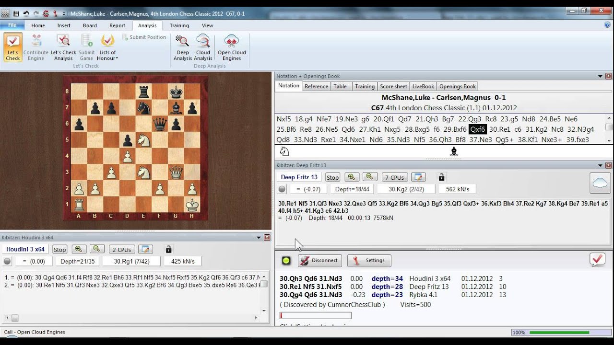Image resolution: width=614 pixels, height=345 pixels.
Task: Click the cloud button in Deep Fritz pane
Action: coord(600,183)
